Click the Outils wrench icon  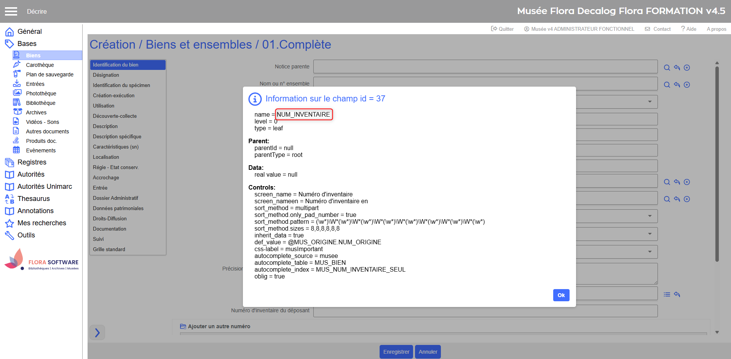[x=10, y=235]
